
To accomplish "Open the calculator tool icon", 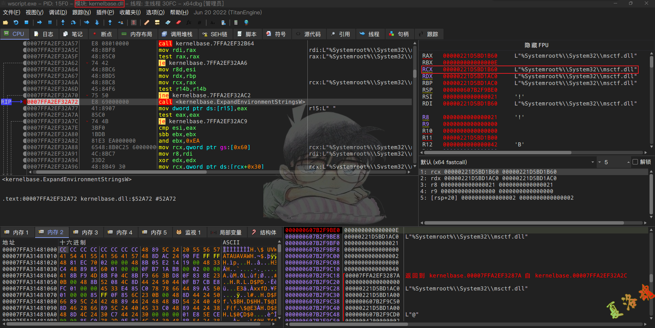I will 235,23.
